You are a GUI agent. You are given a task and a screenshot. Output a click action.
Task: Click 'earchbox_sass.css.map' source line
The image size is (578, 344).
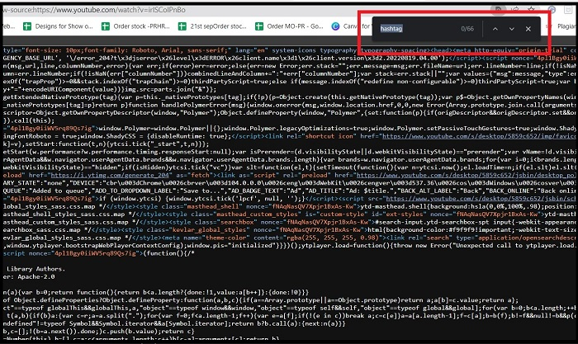289,230
